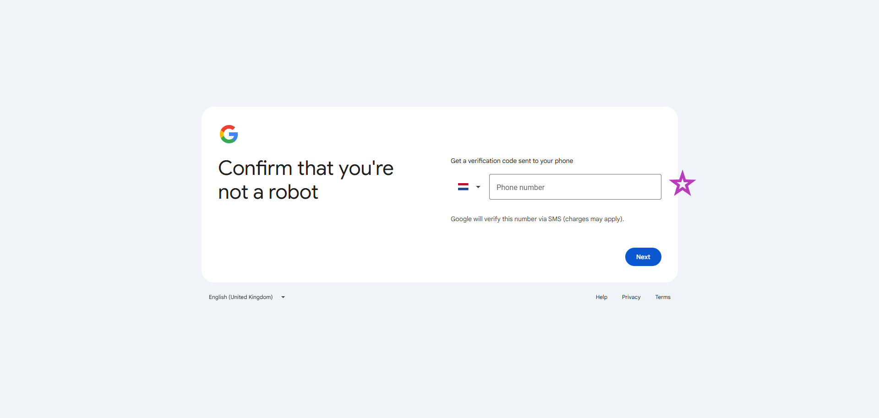Click the word 'robot' in the heading
The width and height of the screenshot is (879, 418).
point(293,192)
